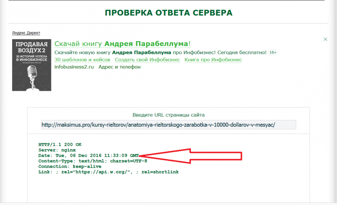Click the infobusiness2.ru domain link
The image size is (337, 205).
click(x=74, y=67)
